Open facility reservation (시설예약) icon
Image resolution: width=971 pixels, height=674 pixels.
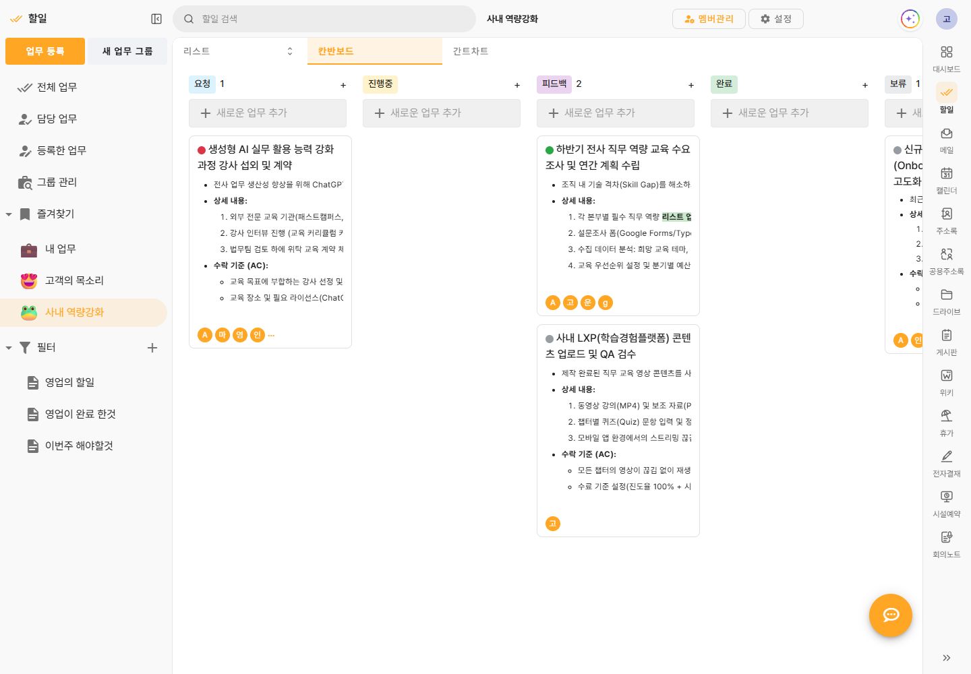[947, 497]
